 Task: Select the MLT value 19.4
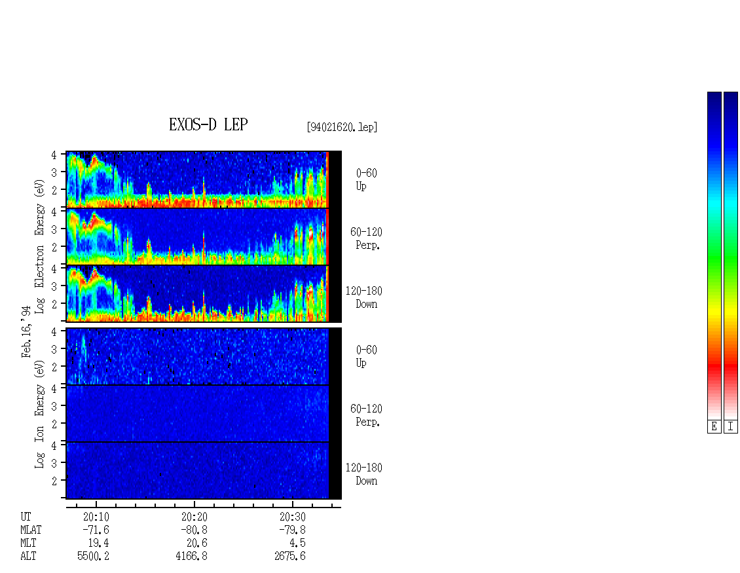pyautogui.click(x=99, y=544)
